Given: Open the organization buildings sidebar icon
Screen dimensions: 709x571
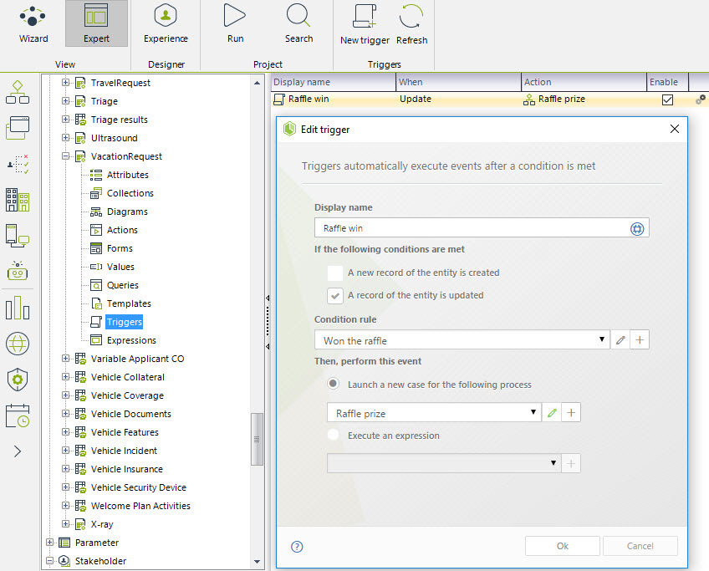Looking at the screenshot, I should 18,200.
